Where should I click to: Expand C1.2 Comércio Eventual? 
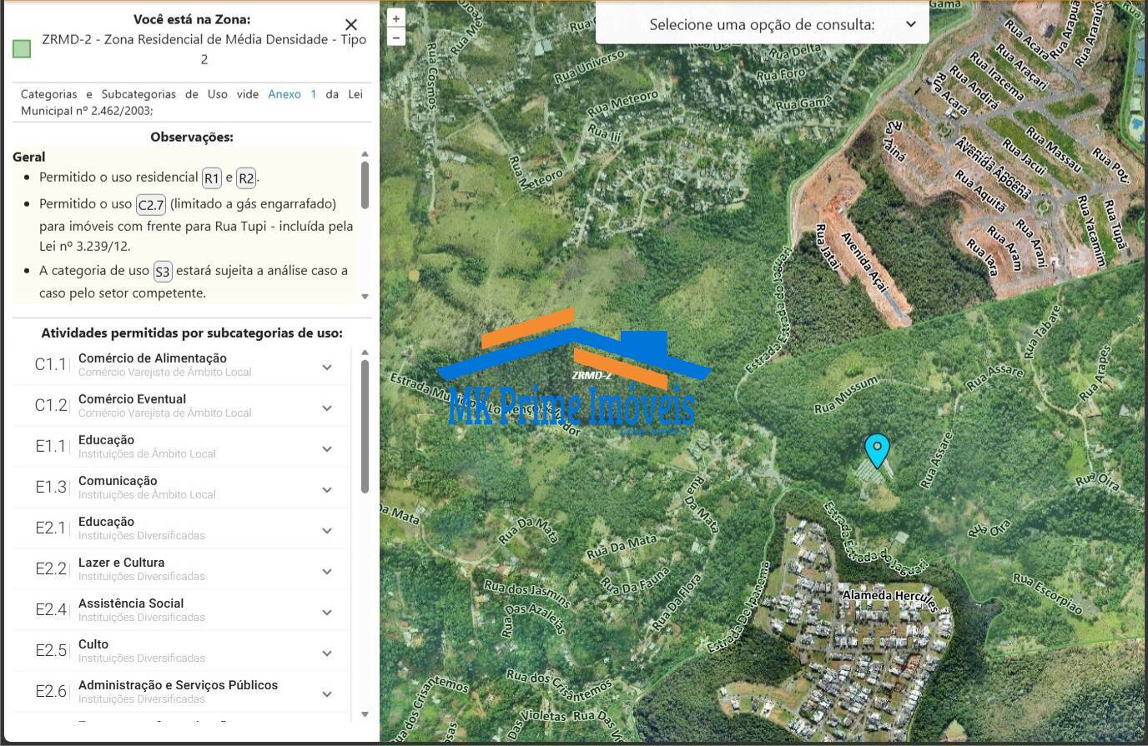tap(182, 406)
